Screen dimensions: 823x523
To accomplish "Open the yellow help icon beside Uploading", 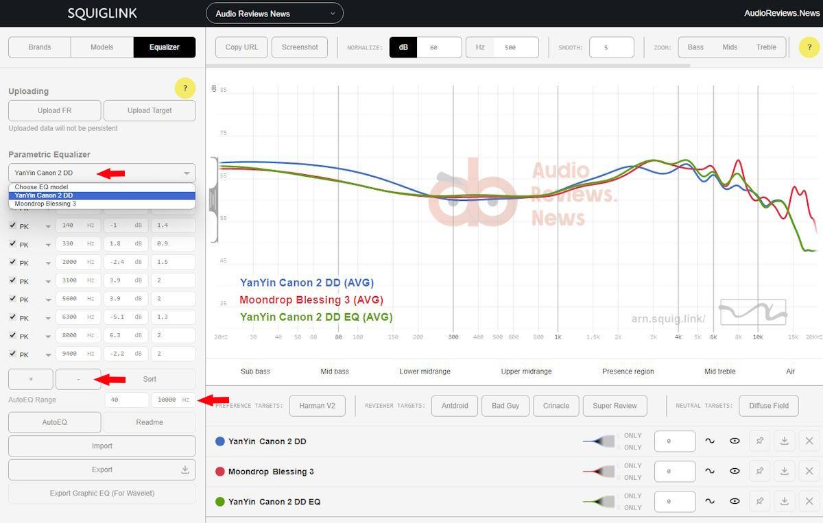I will coord(185,88).
